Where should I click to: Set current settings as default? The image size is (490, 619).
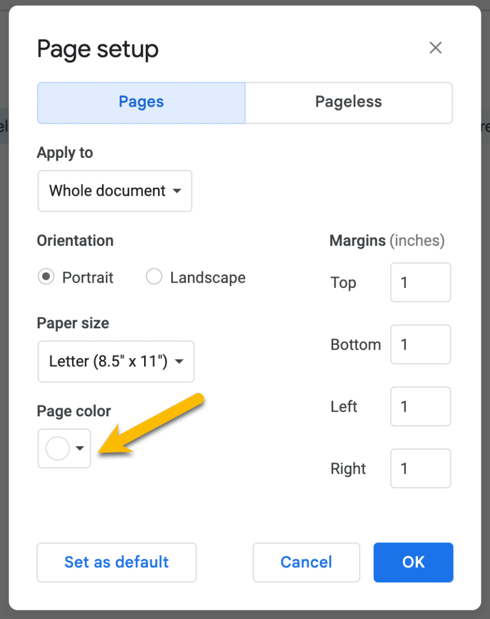point(116,563)
